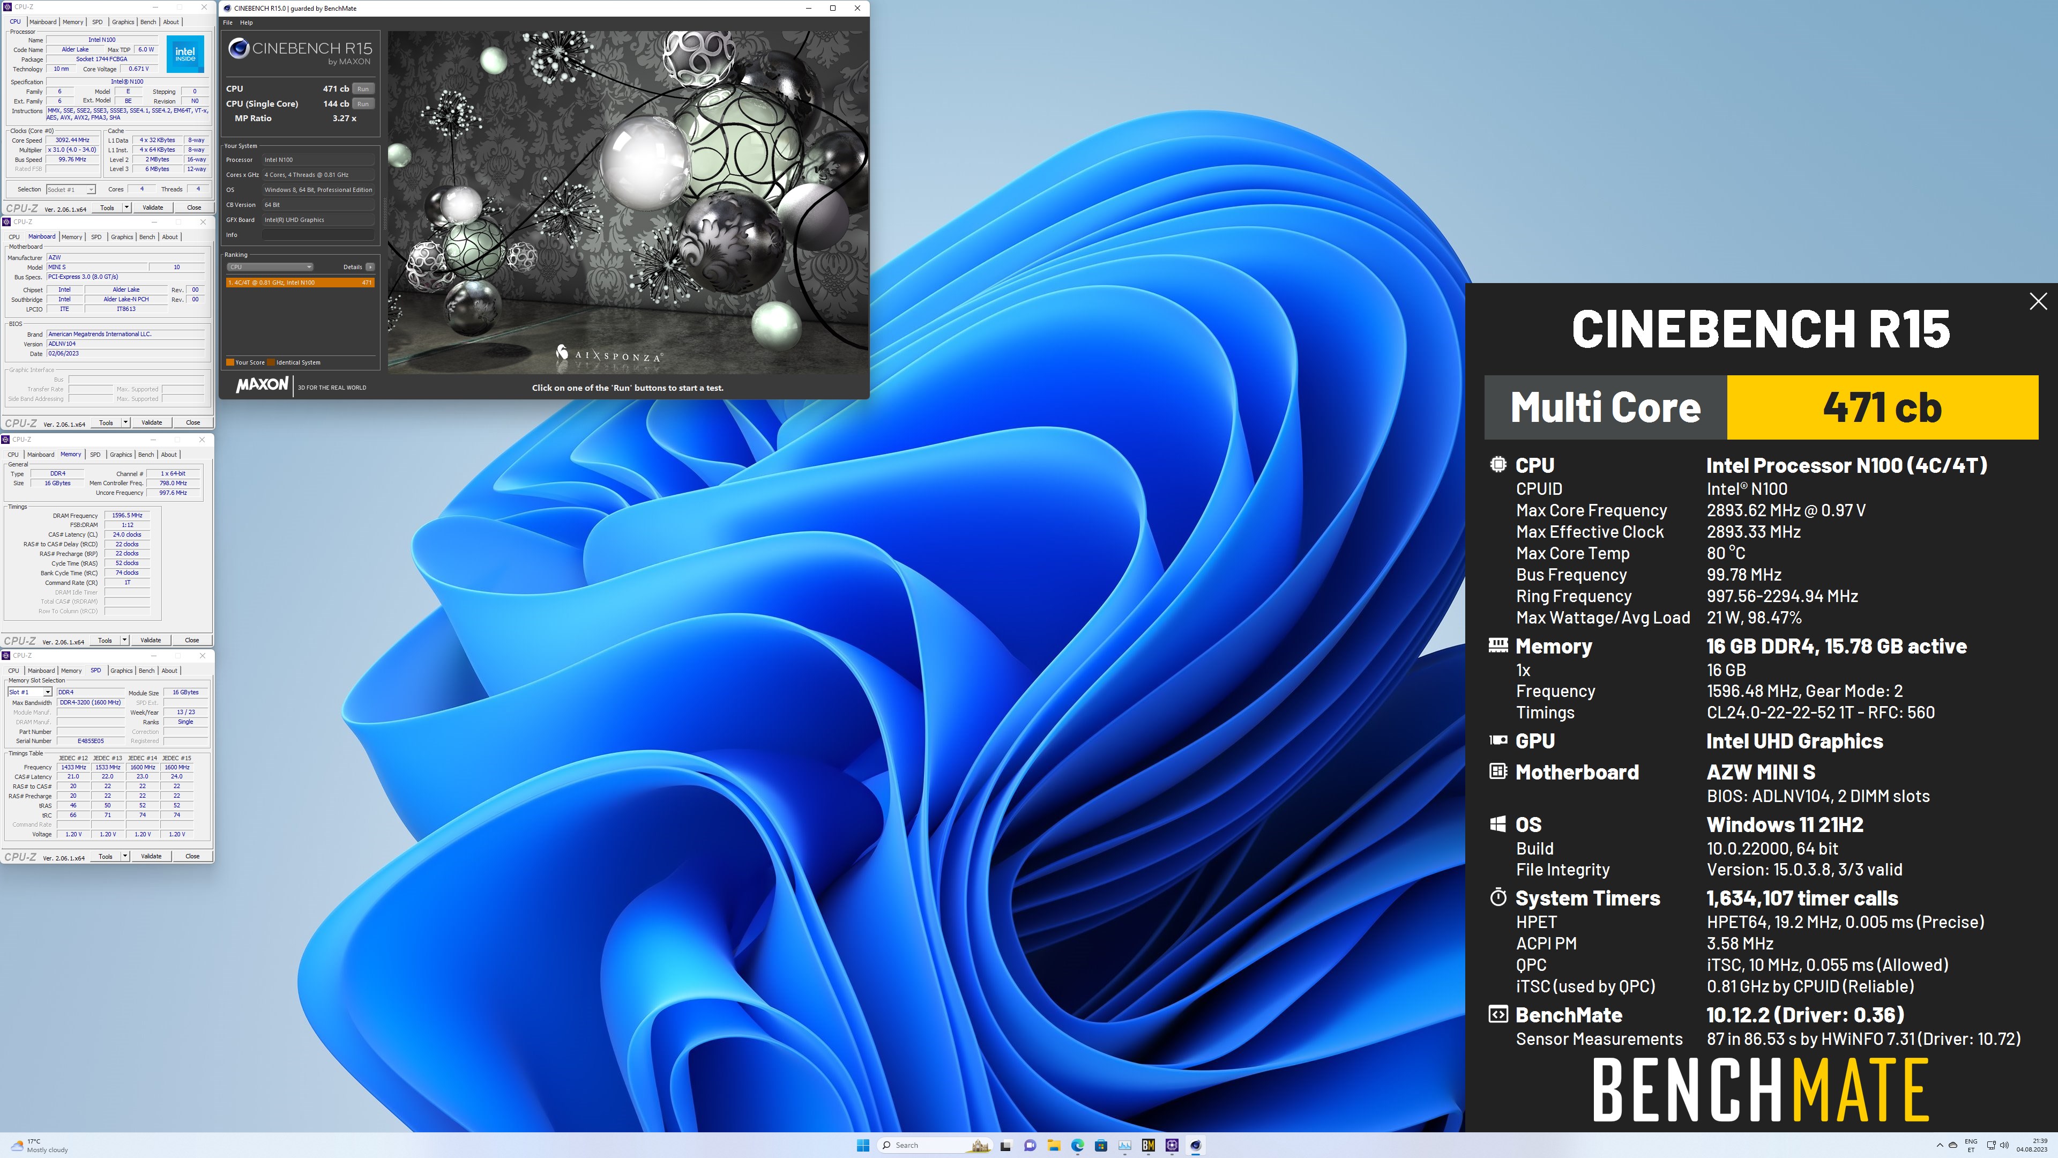The height and width of the screenshot is (1158, 2058).
Task: Click Max Bandwidth DDR4-3200 (1600 MHz)
Action: pyautogui.click(x=90, y=702)
